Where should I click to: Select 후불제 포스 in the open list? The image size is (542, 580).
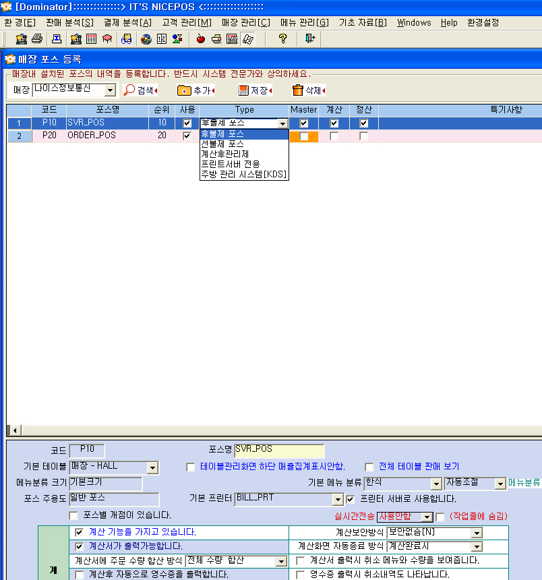(x=244, y=134)
